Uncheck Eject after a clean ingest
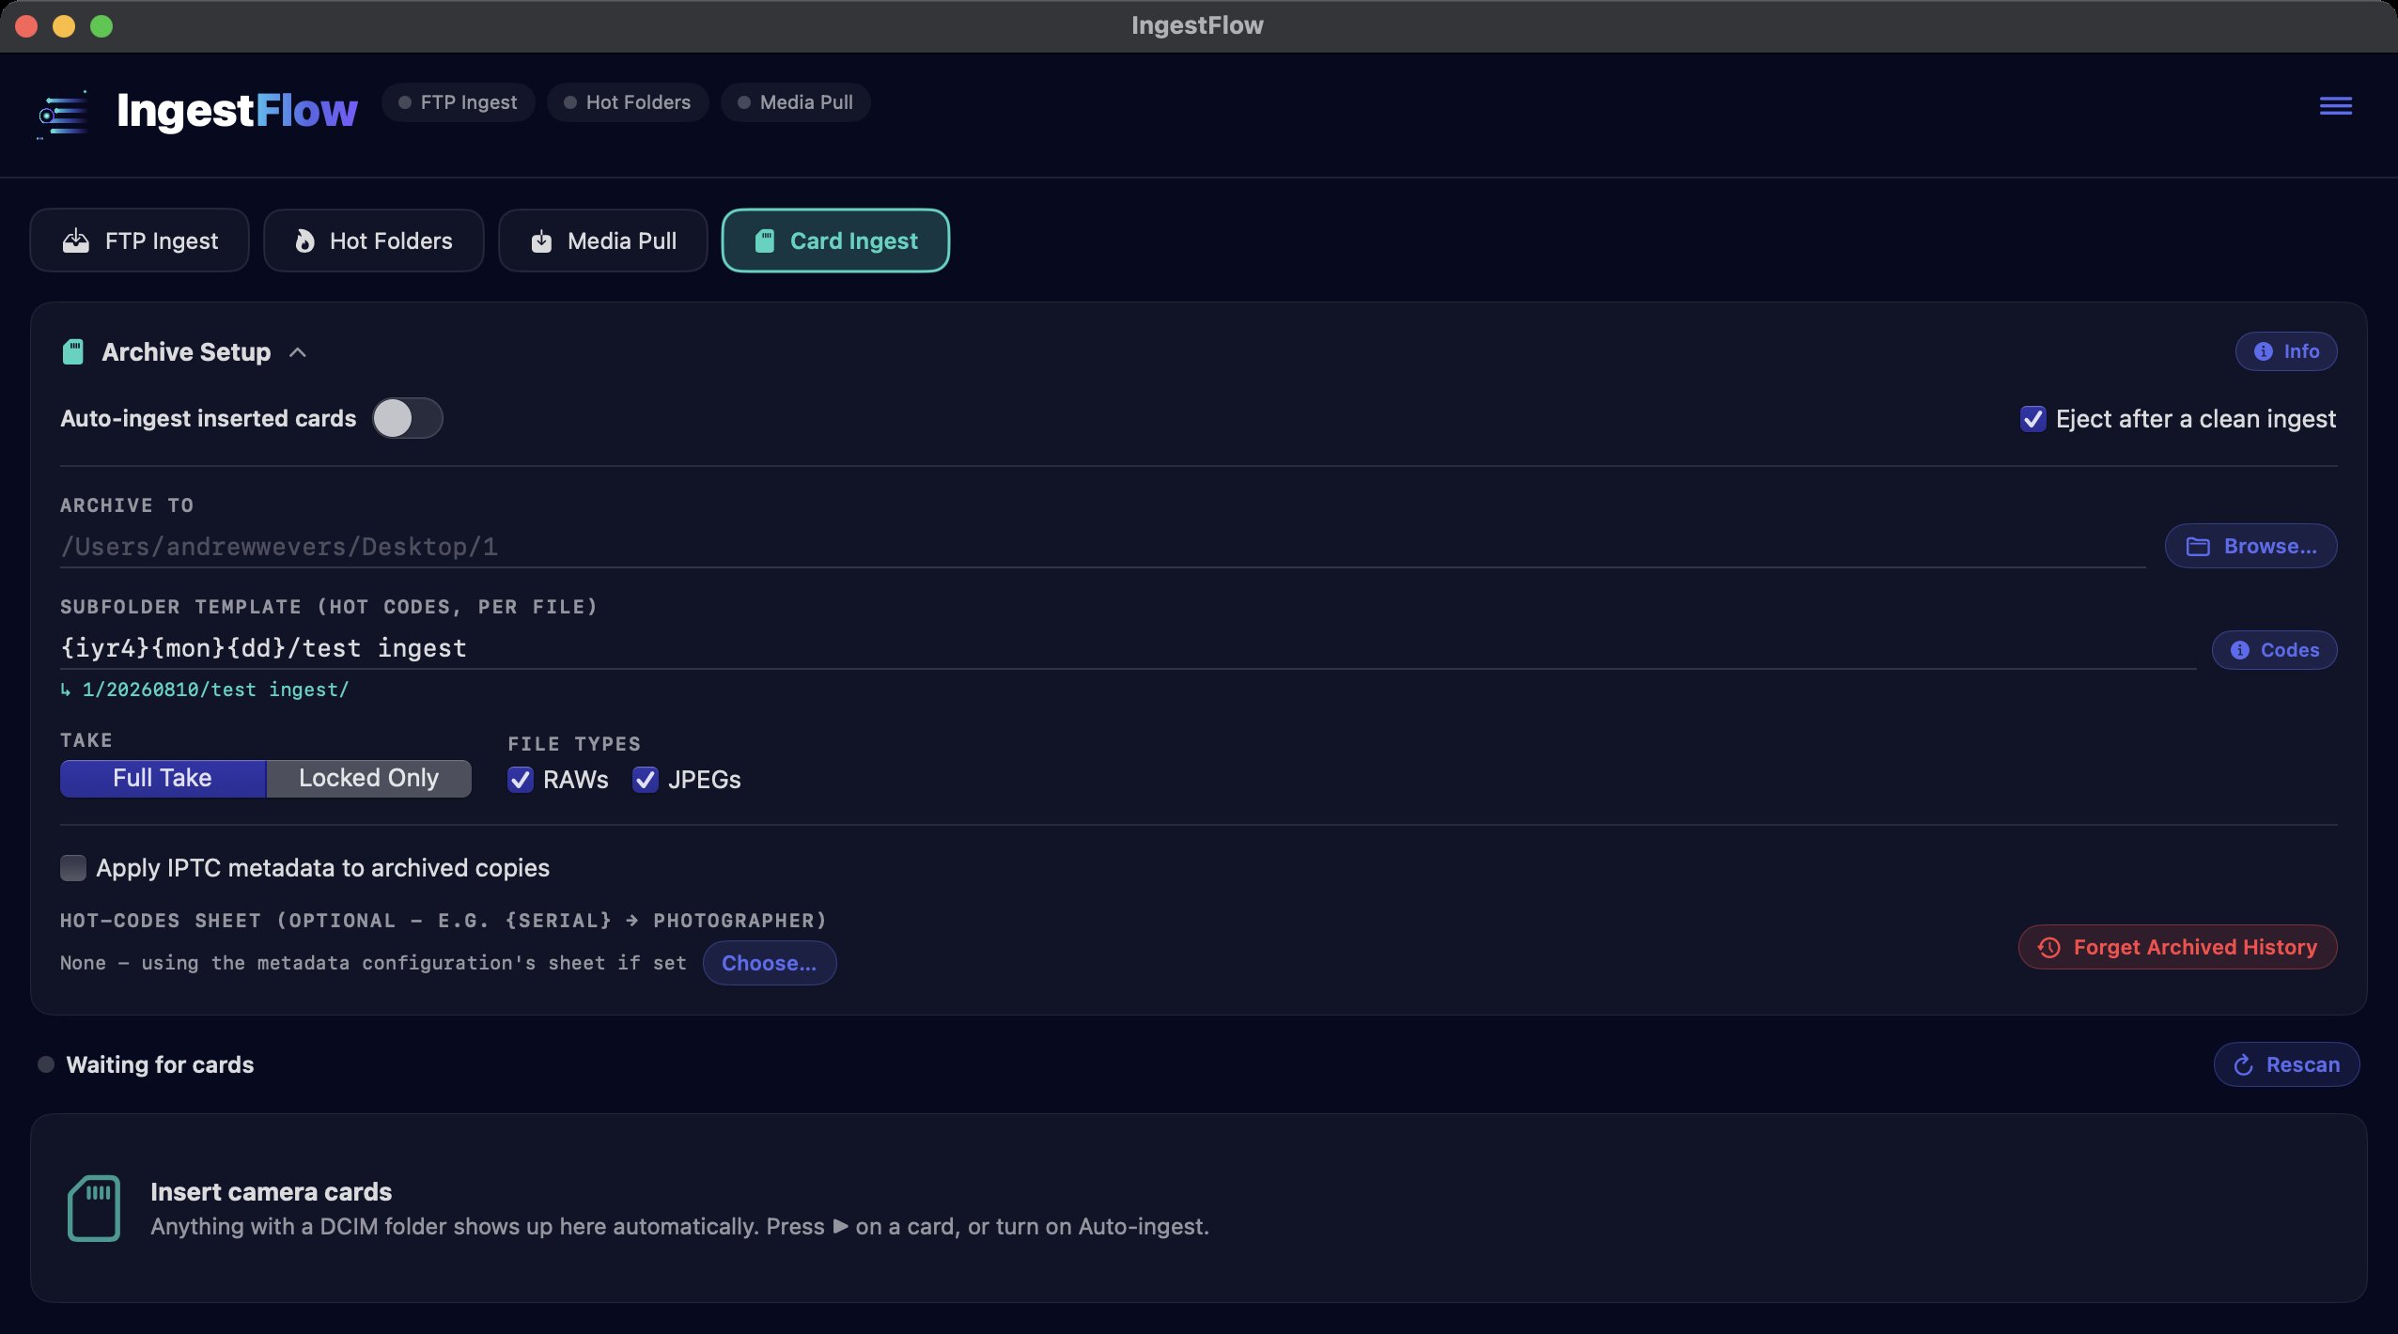 2032,419
